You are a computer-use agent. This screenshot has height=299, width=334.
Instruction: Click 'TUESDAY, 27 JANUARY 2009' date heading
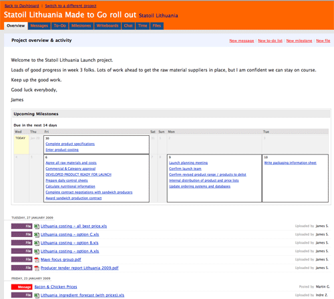click(32, 218)
